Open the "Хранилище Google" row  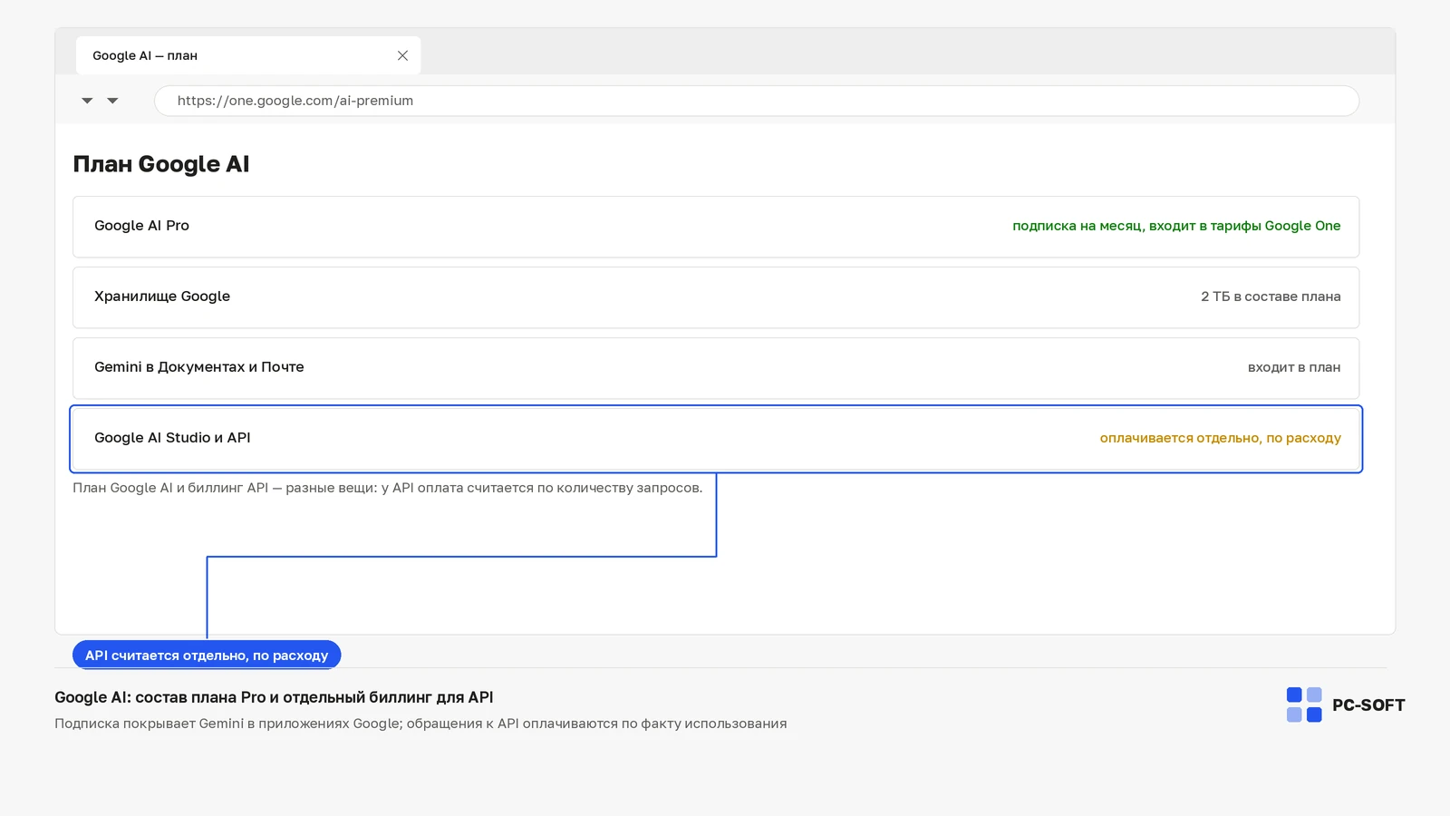(716, 297)
